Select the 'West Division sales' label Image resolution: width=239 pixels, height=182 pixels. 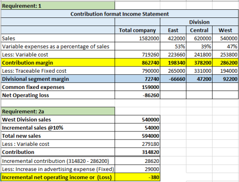coord(58,119)
